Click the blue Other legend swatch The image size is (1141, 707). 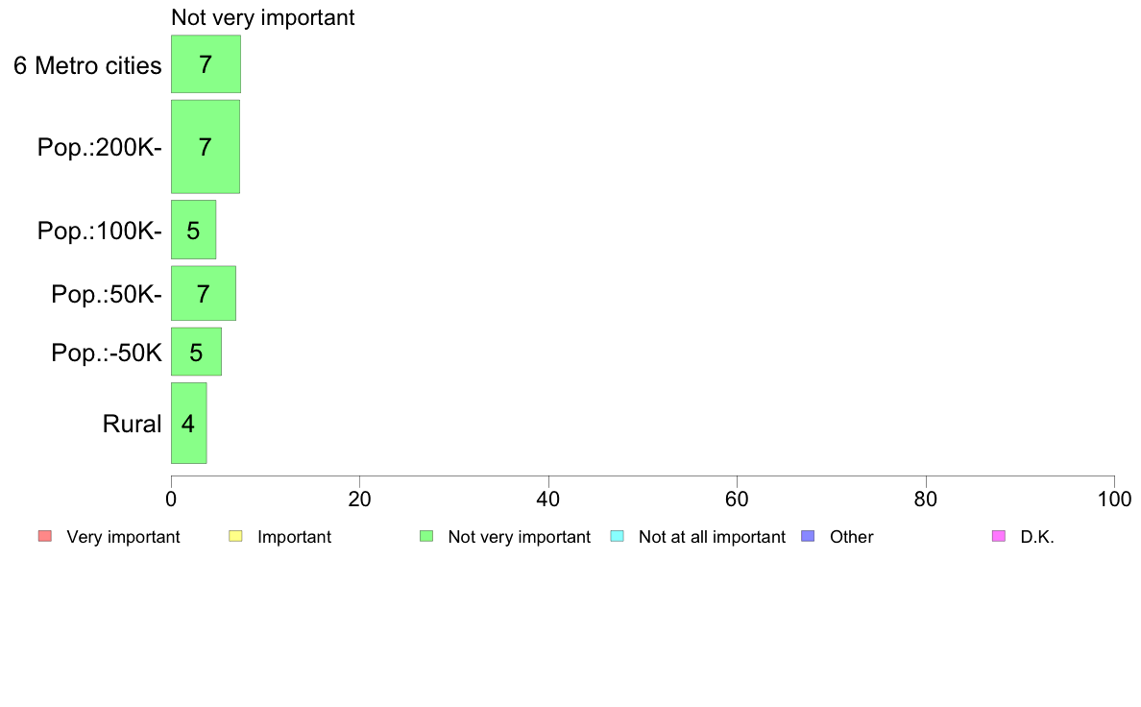(808, 537)
